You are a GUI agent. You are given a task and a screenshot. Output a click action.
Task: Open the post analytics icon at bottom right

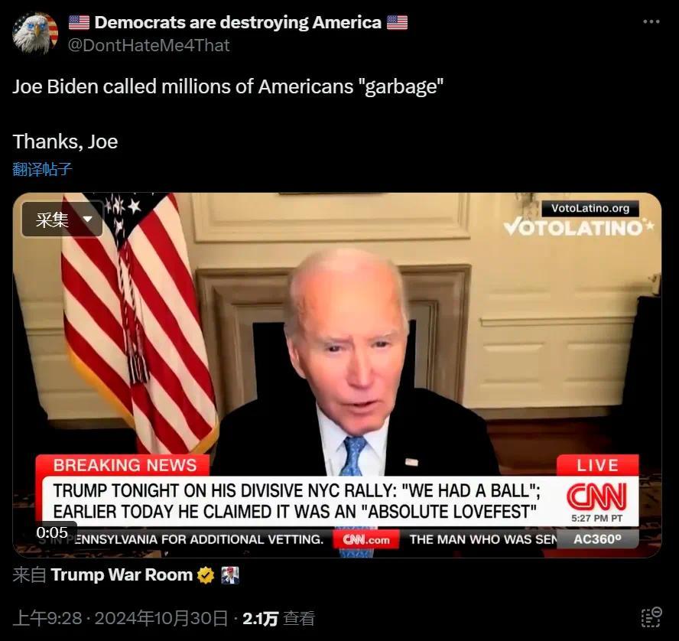(651, 617)
